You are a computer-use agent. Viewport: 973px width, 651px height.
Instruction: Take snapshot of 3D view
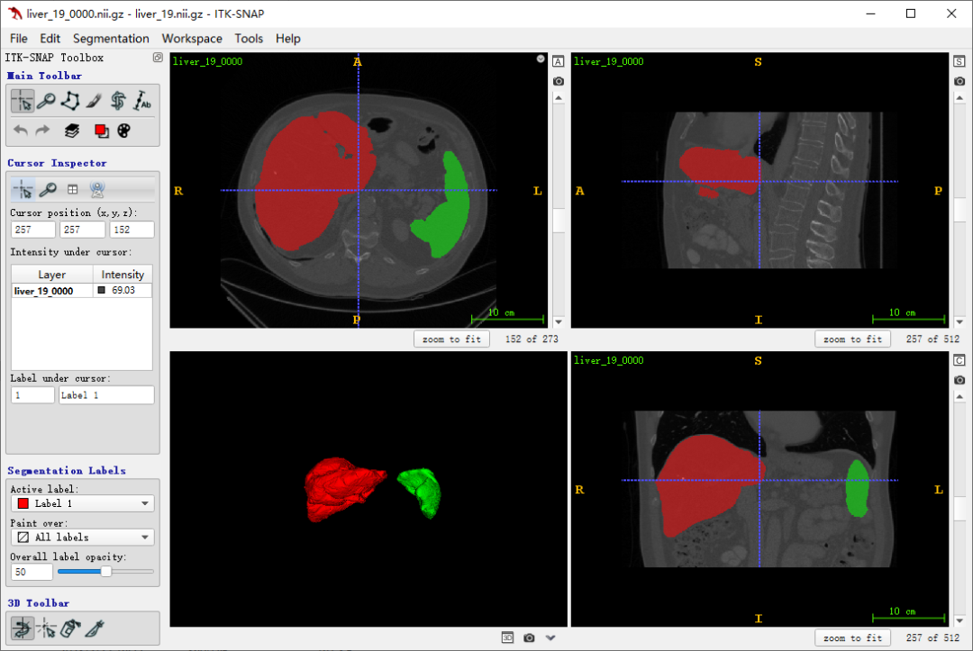coord(529,638)
